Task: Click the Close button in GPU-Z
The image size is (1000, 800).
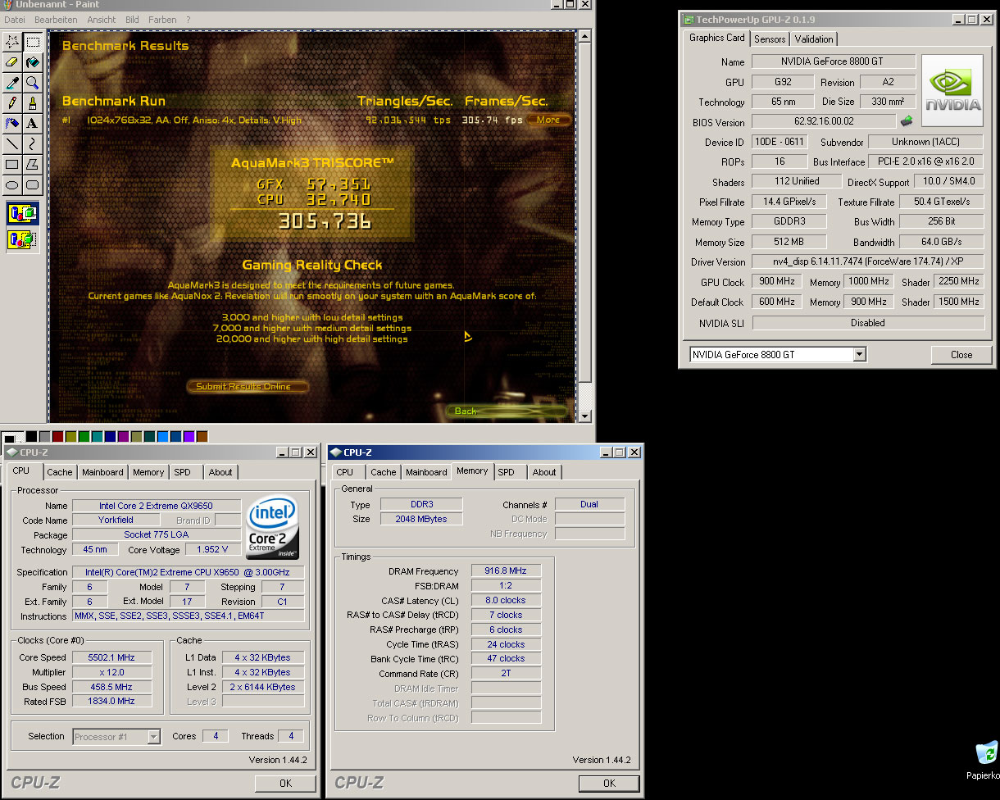Action: coord(961,355)
